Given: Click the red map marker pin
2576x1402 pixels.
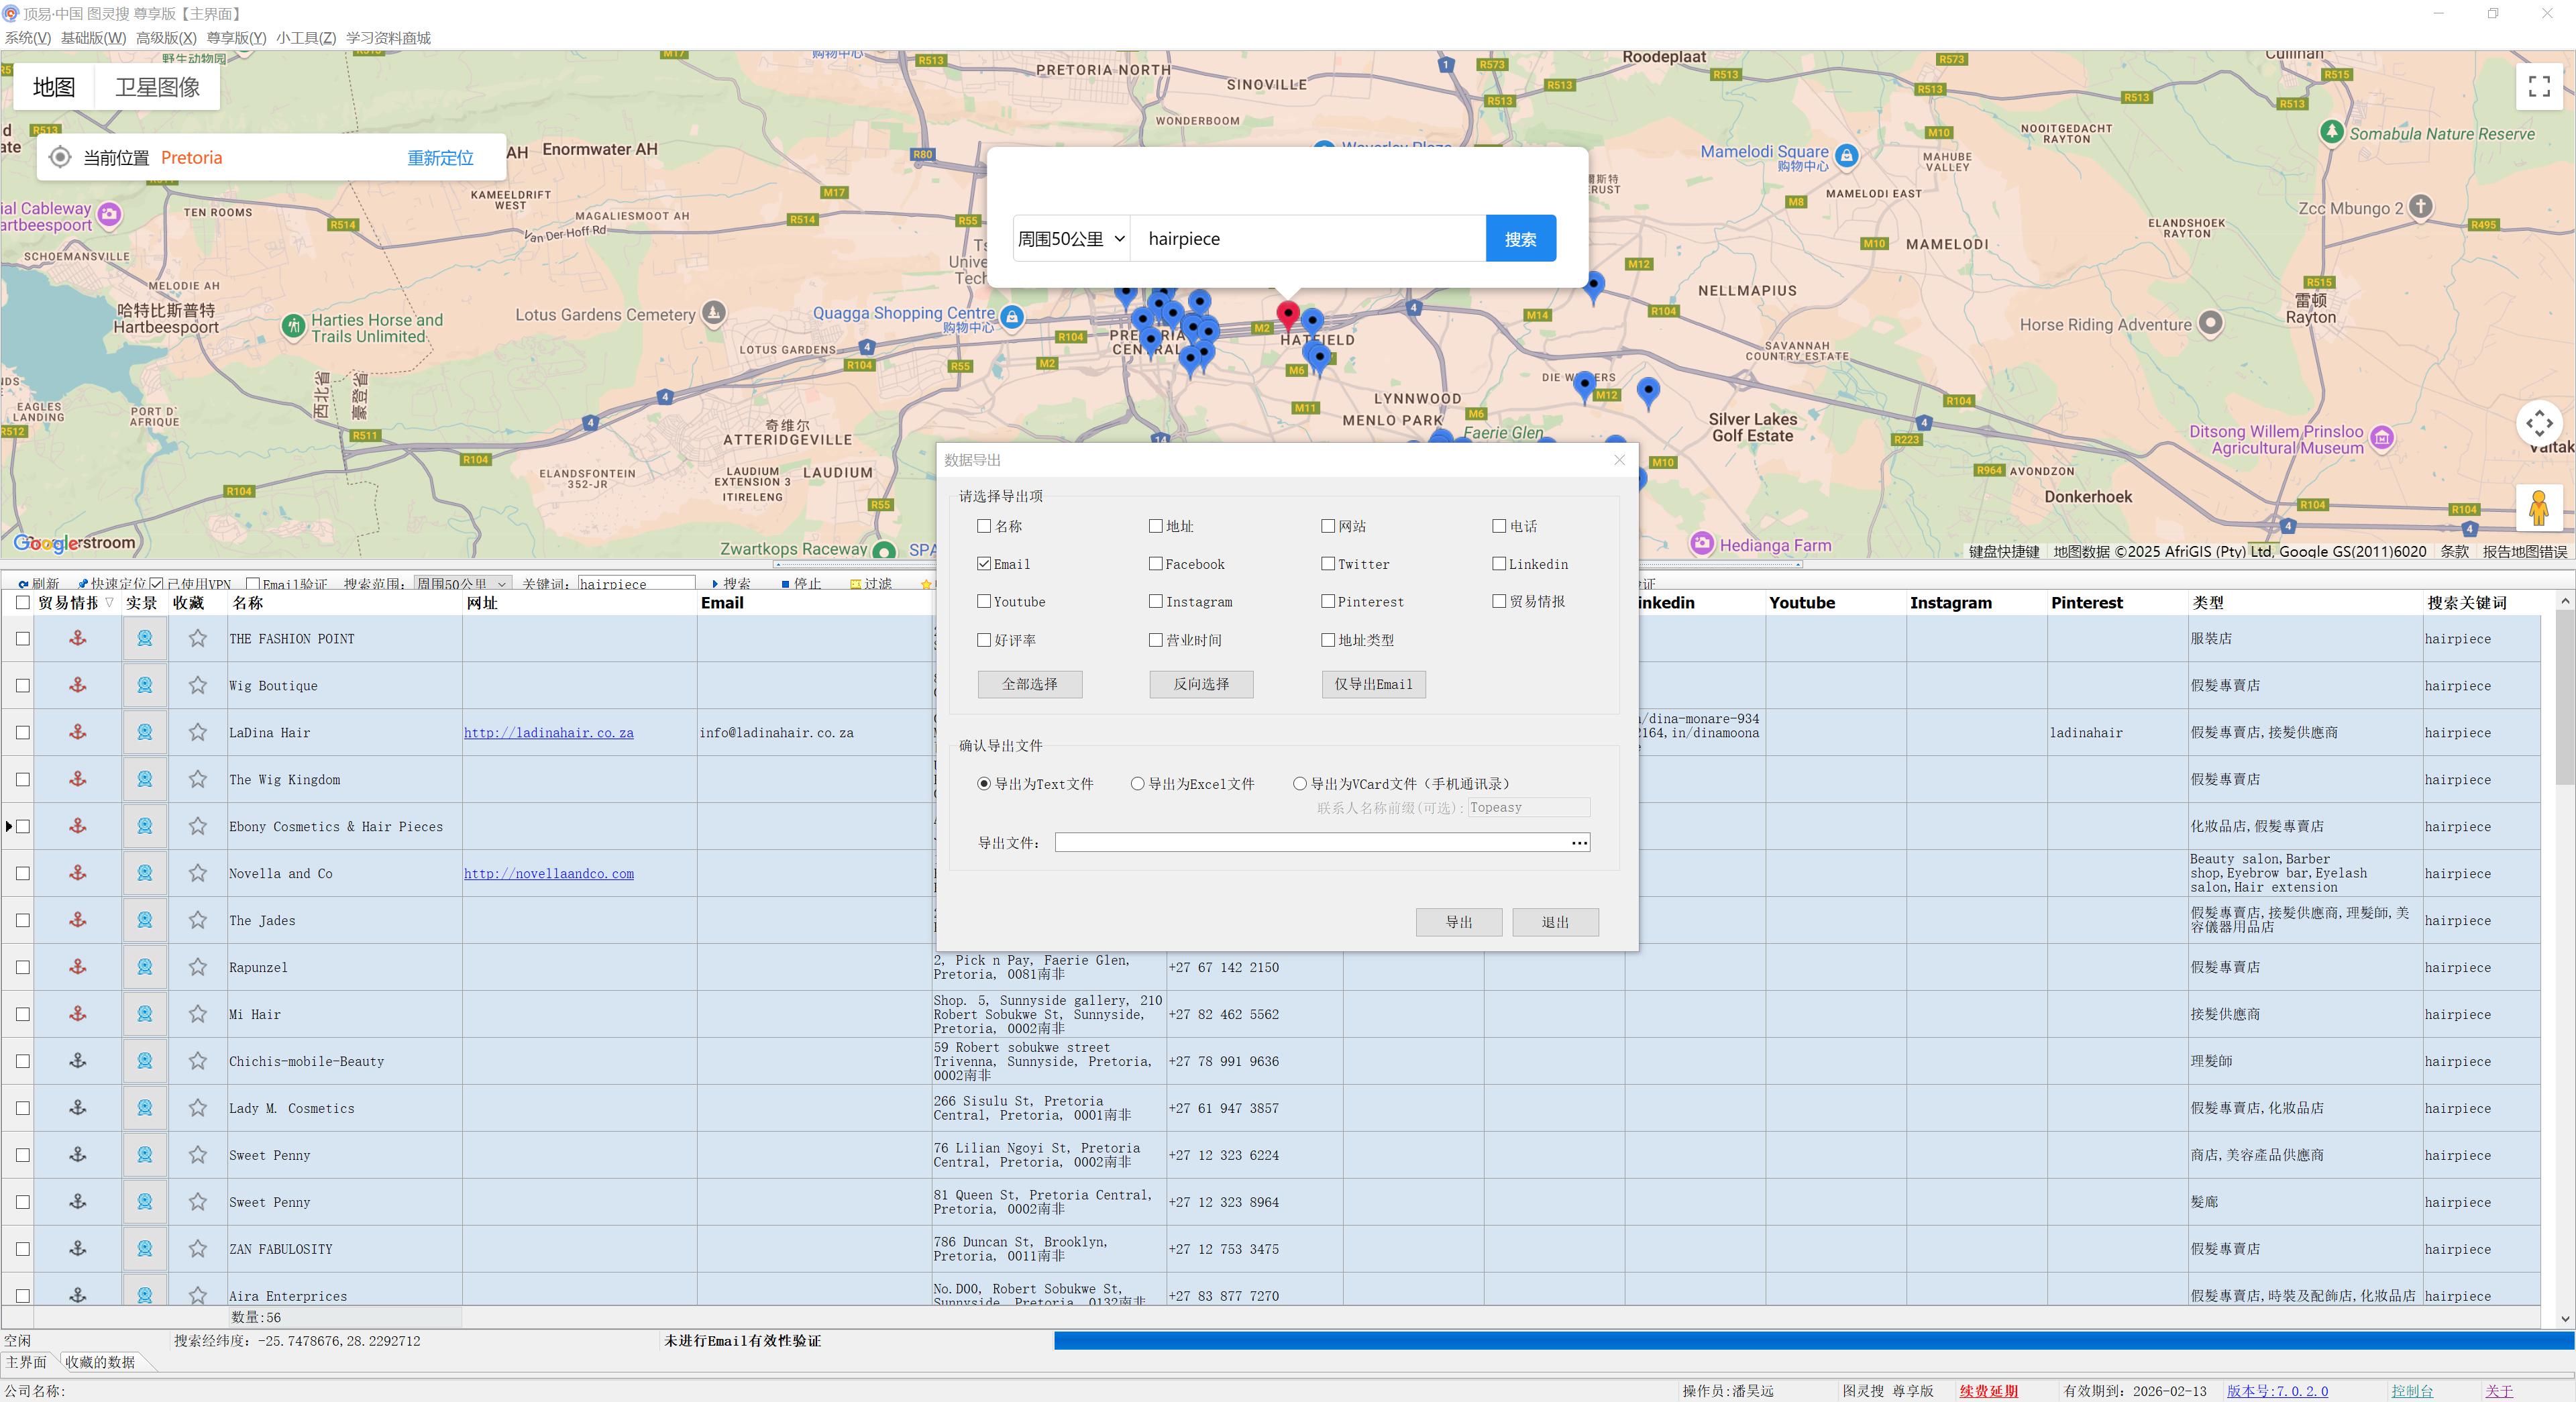Looking at the screenshot, I should tap(1288, 316).
